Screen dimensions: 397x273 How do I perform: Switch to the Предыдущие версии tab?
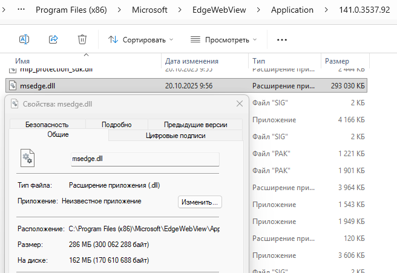click(x=195, y=124)
